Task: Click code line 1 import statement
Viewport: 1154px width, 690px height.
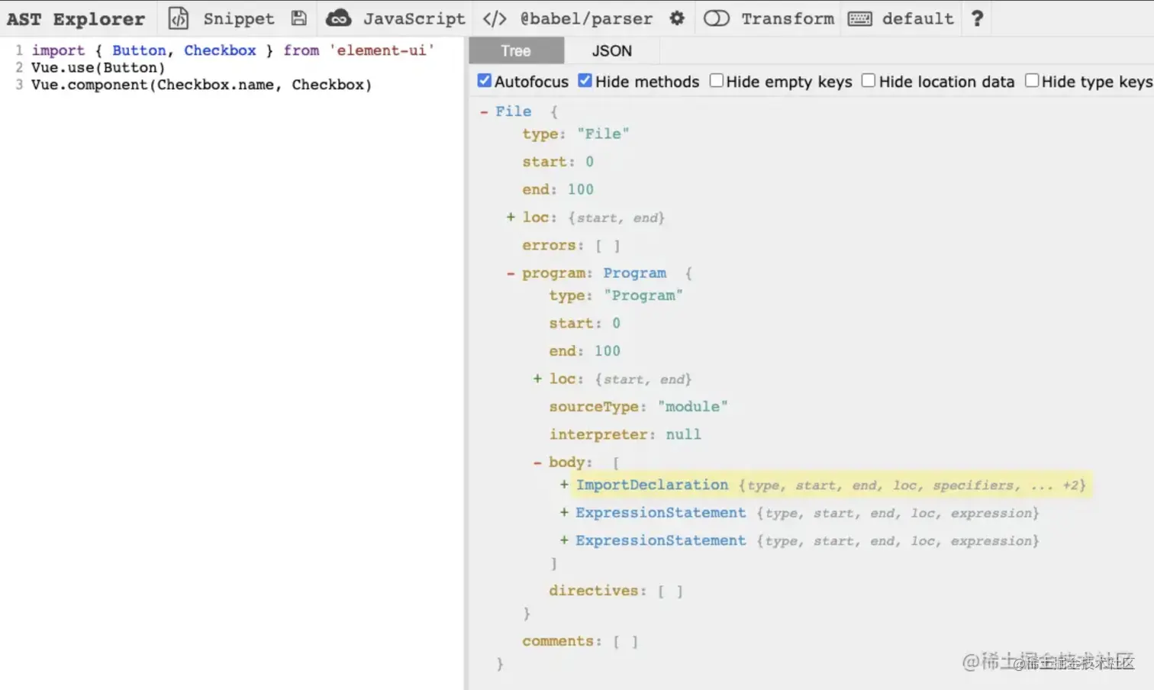Action: [233, 50]
